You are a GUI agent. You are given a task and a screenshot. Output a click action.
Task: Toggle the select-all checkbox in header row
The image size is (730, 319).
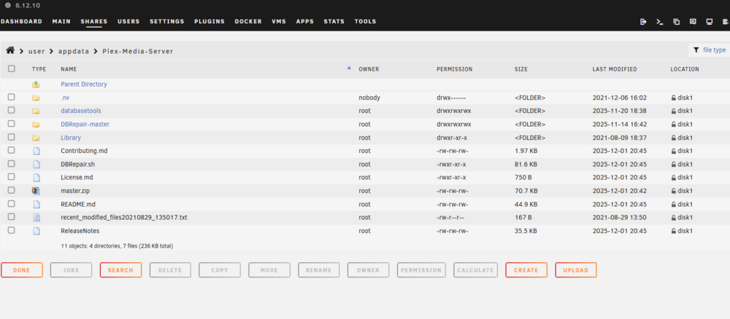12,68
